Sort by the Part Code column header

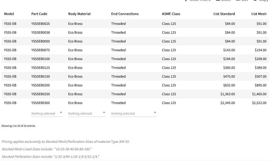(39, 14)
